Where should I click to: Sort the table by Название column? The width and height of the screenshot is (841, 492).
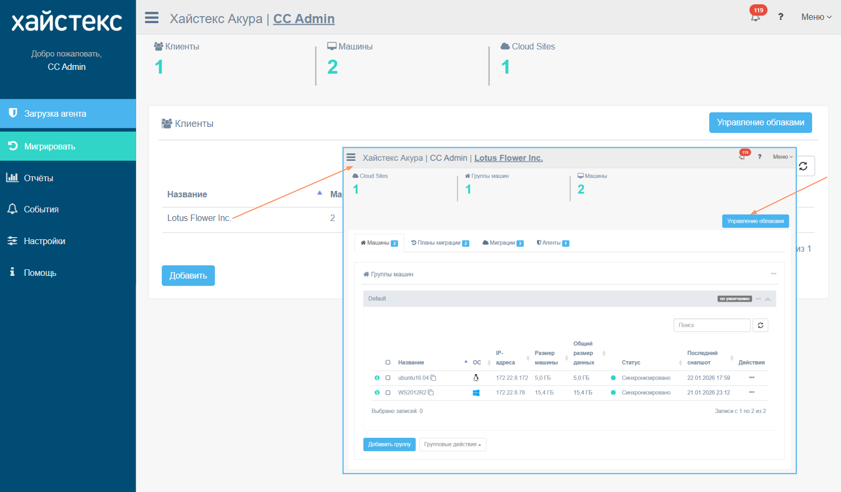(x=187, y=194)
